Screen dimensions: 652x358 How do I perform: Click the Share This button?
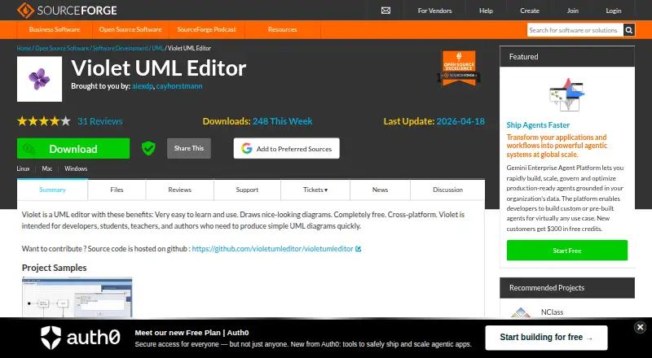click(x=189, y=148)
